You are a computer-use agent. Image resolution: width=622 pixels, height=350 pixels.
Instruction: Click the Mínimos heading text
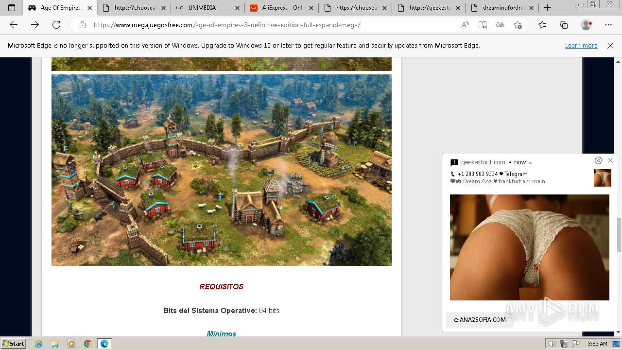coord(221,333)
